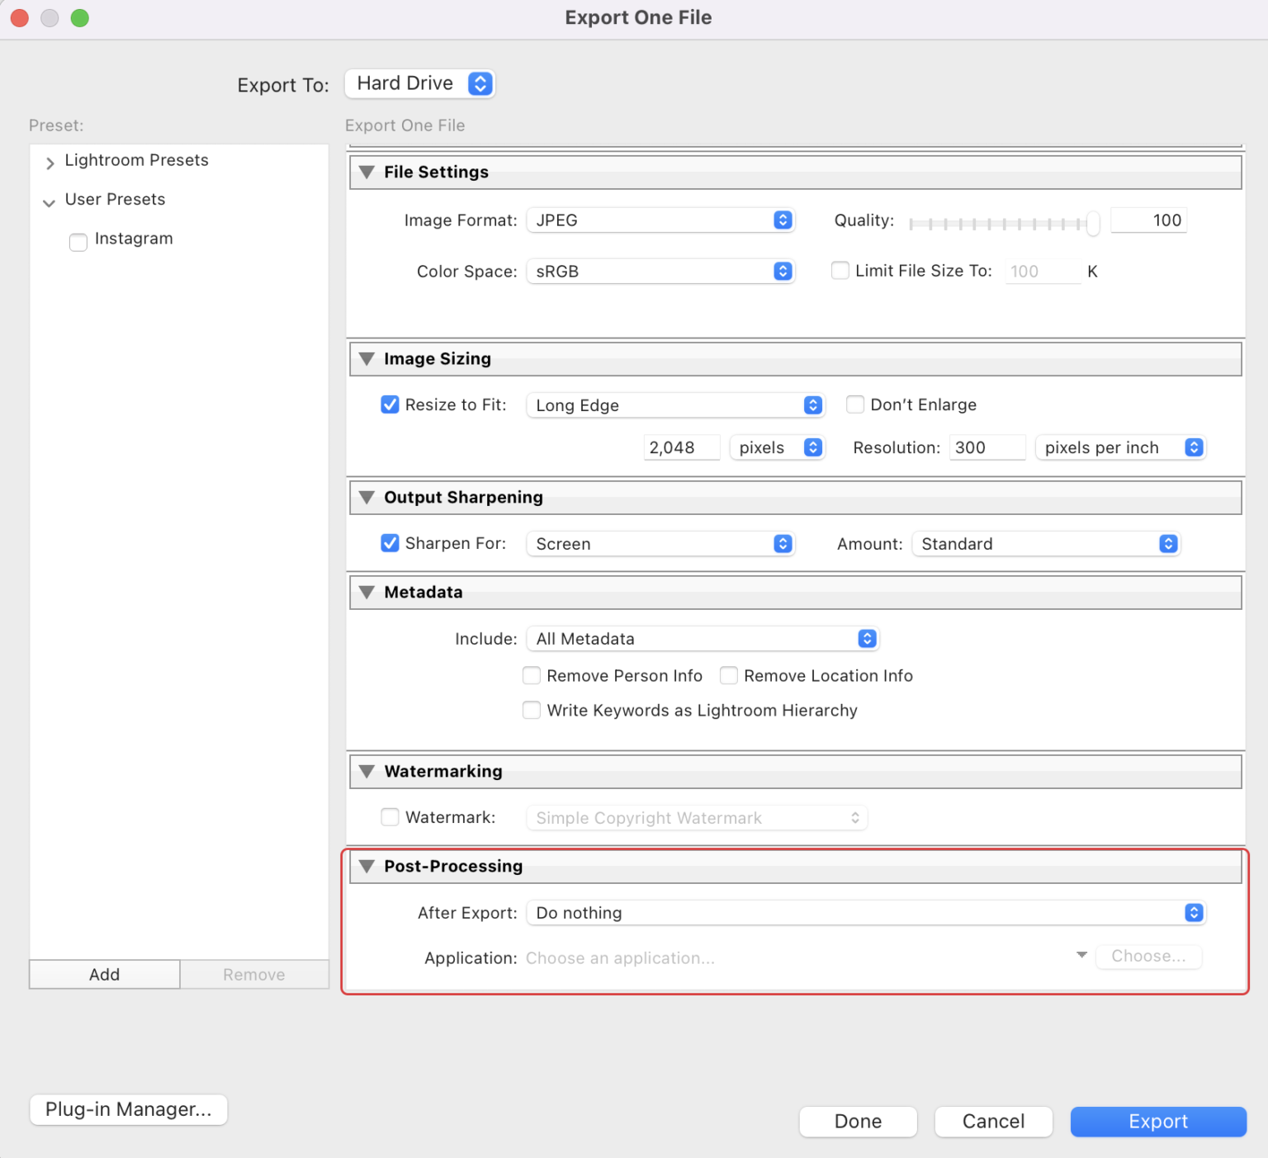Enable the Instagram preset checkbox
1268x1158 pixels.
(78, 242)
